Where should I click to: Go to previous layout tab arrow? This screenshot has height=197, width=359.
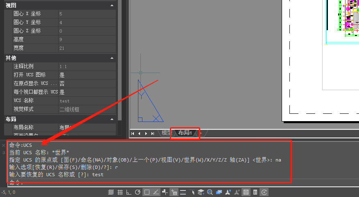click(x=139, y=133)
